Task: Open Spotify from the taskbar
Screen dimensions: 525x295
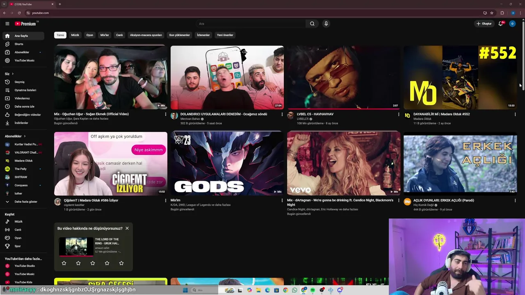Action: [x=313, y=290]
